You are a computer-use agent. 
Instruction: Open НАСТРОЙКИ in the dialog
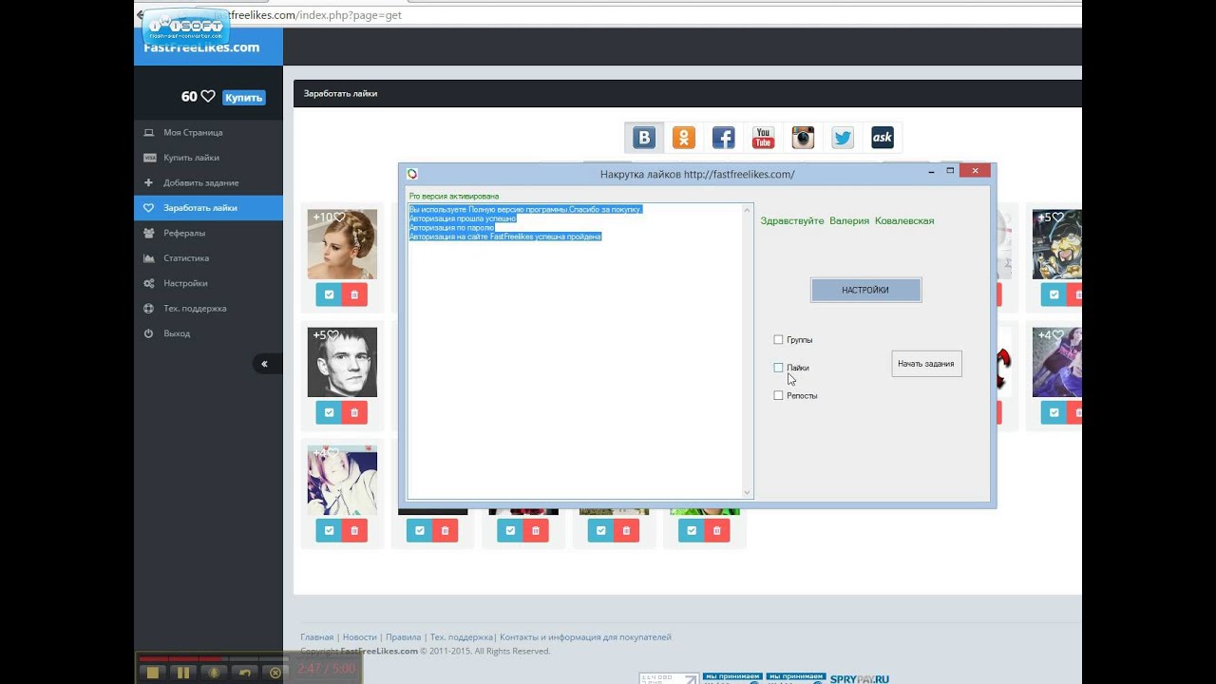point(865,290)
